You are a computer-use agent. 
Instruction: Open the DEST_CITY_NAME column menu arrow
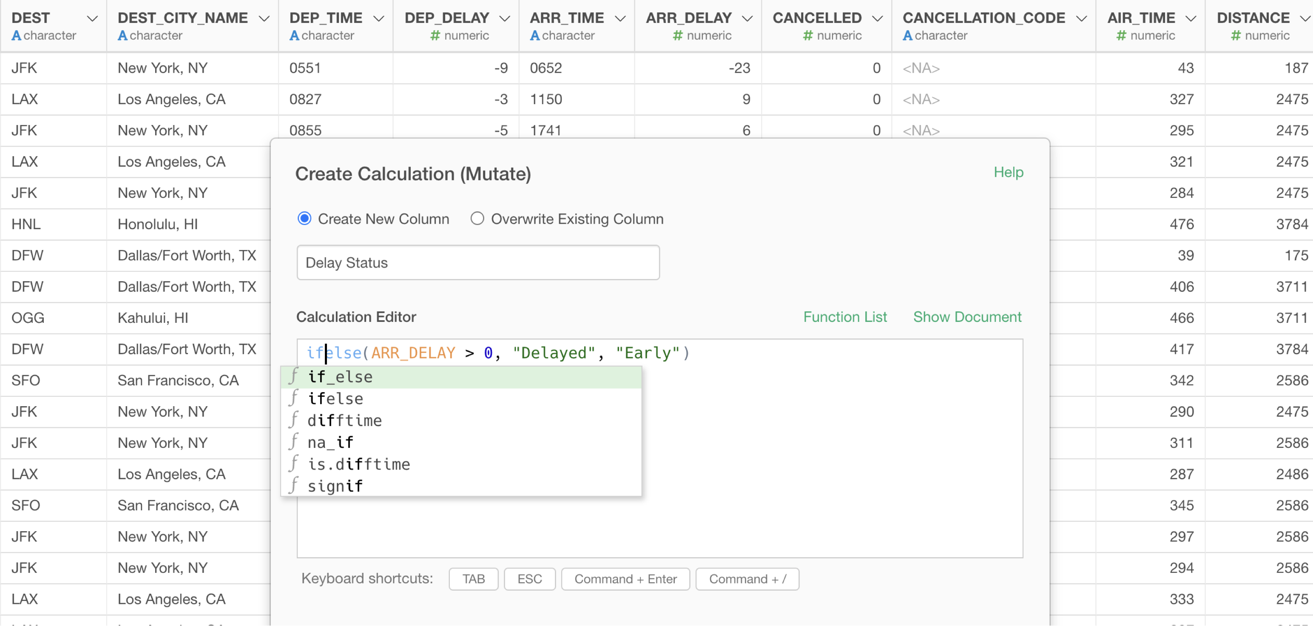tap(264, 19)
